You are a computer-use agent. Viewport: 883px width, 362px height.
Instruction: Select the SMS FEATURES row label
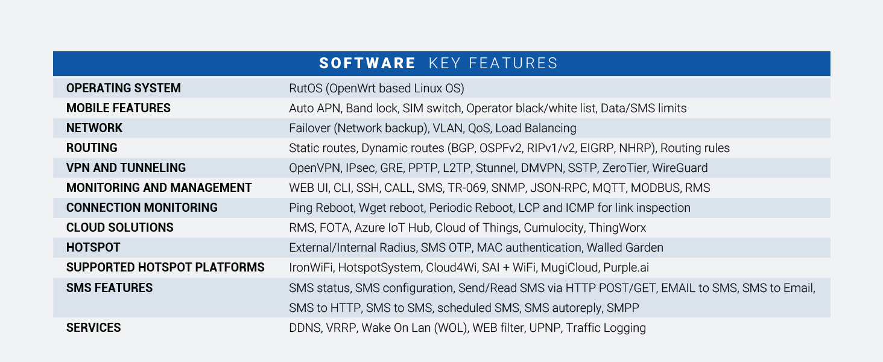[109, 288]
